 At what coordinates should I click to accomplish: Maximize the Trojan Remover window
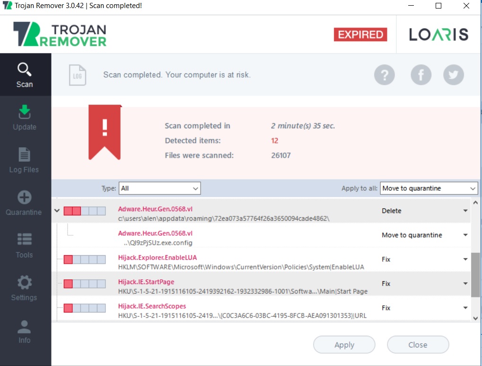point(438,6)
